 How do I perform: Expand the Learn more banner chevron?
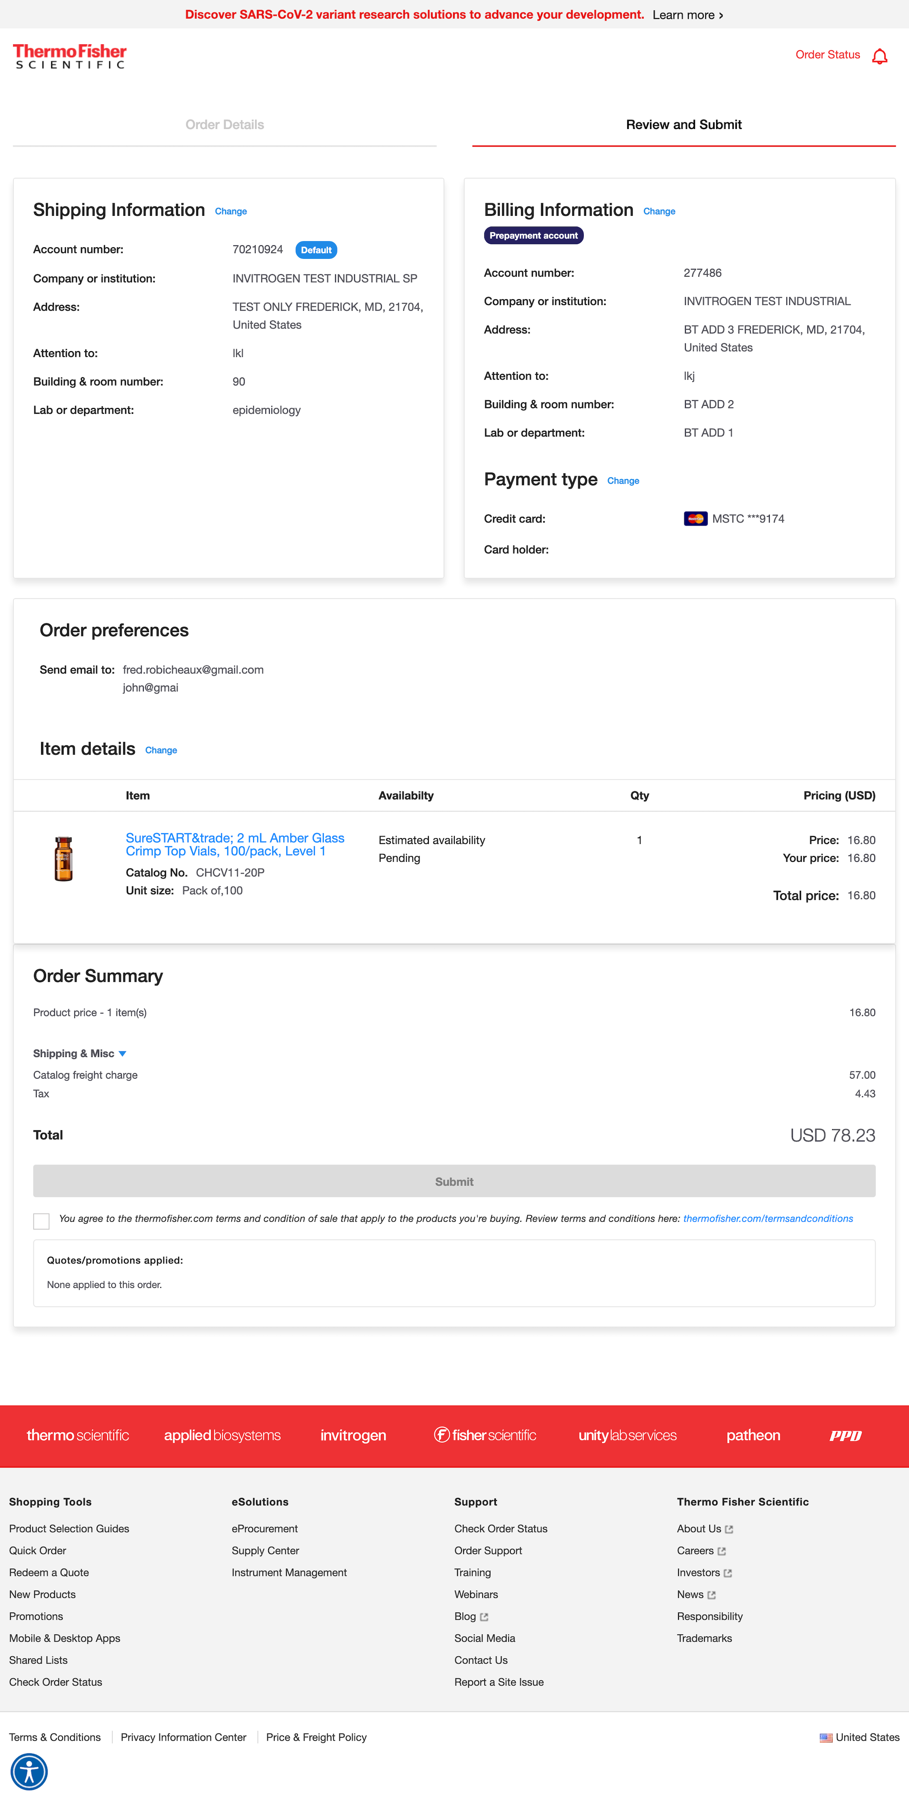721,15
